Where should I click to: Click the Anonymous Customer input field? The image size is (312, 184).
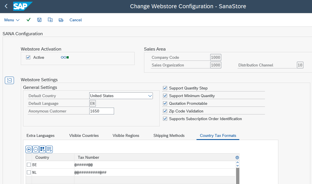click(102, 111)
